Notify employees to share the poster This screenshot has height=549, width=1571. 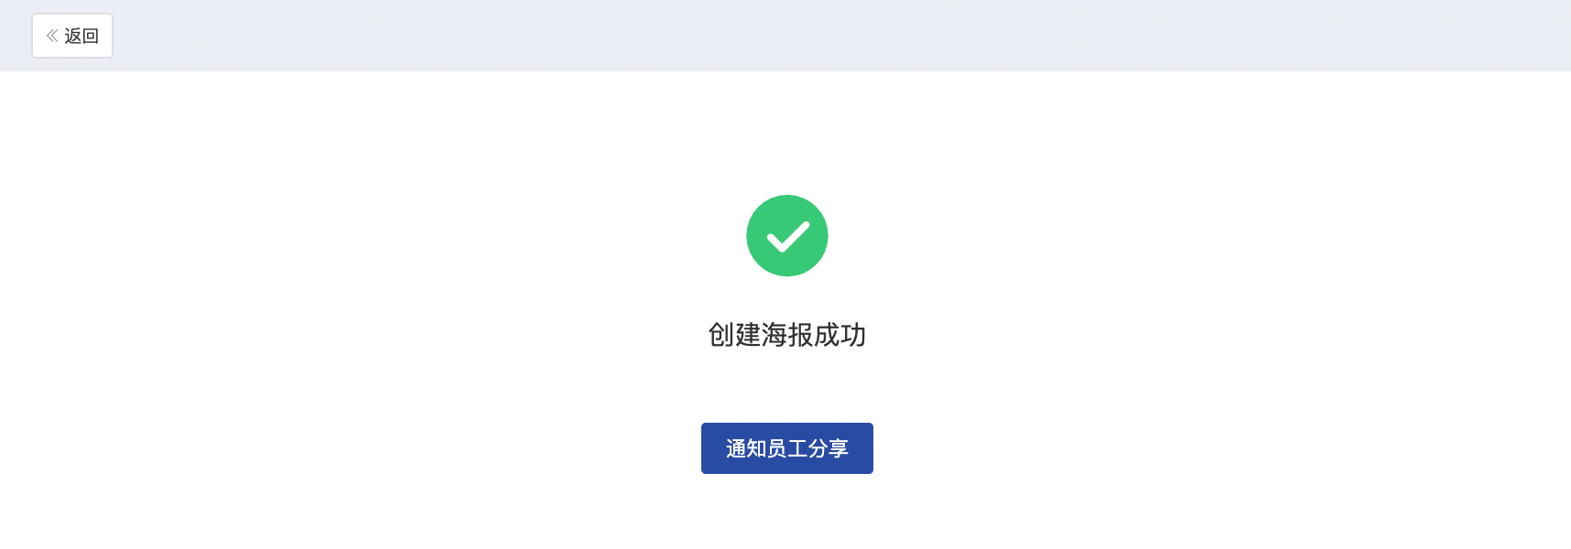pyautogui.click(x=787, y=448)
